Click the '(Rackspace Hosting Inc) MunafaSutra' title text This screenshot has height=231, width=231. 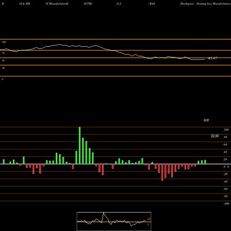[x=206, y=4]
